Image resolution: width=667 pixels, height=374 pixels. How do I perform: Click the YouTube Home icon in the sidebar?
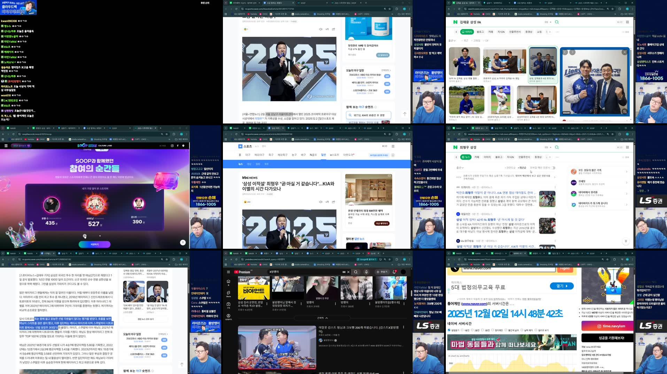tap(228, 281)
